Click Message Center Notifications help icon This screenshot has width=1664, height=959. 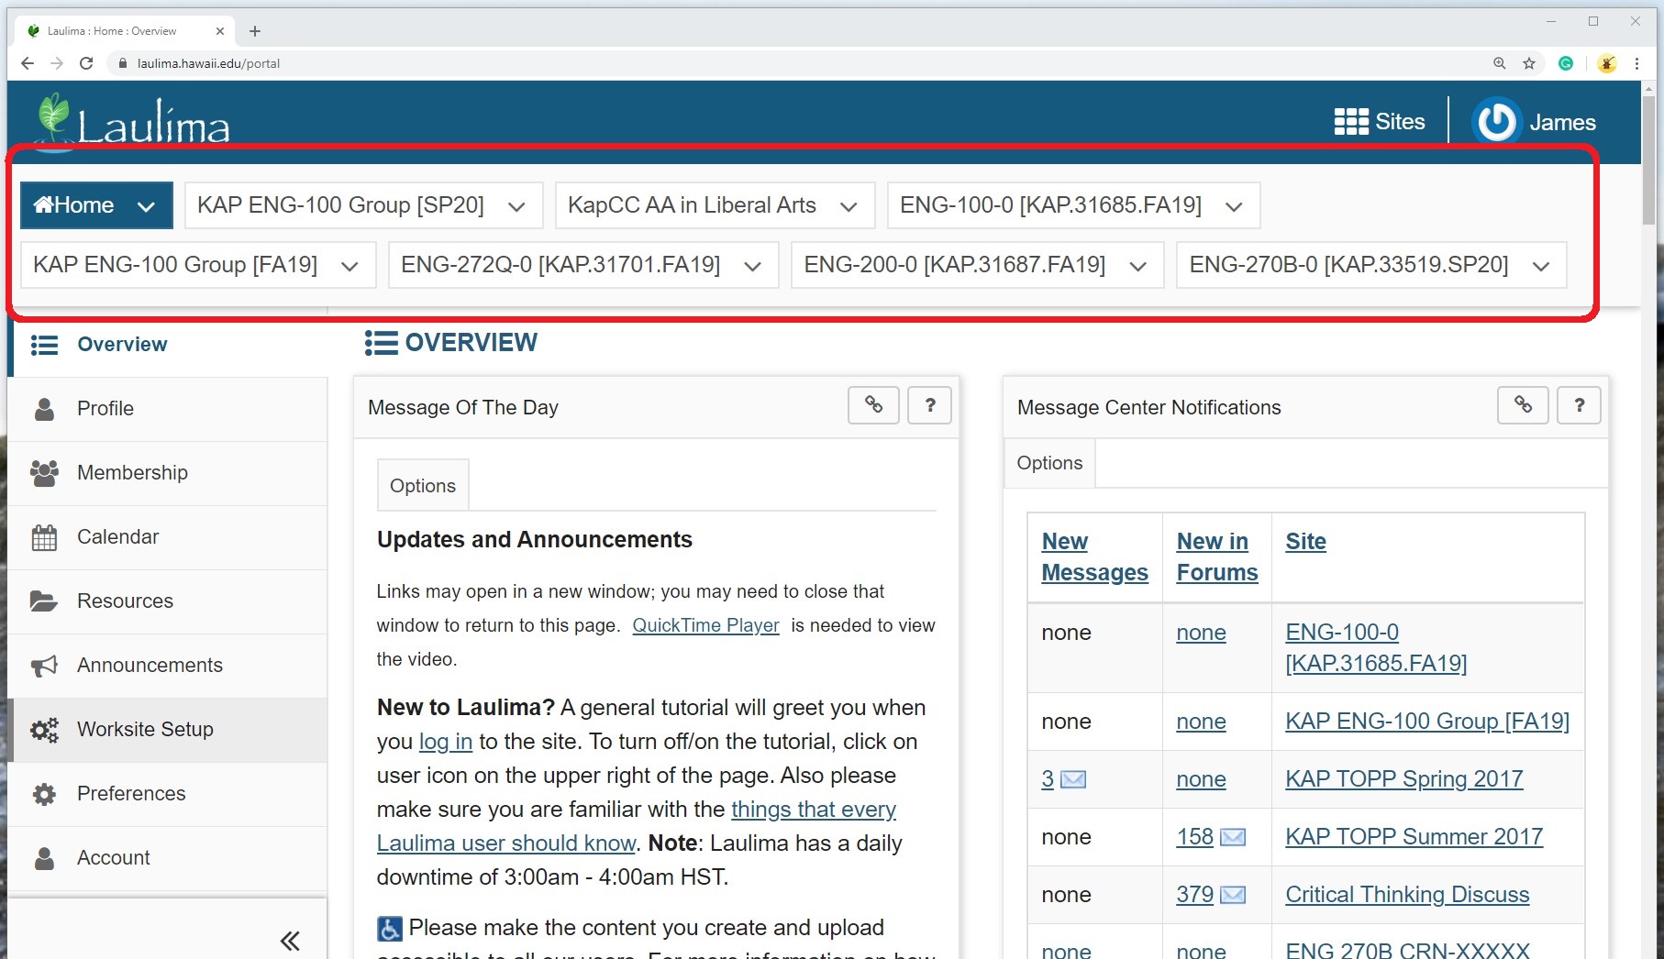[x=1579, y=405]
